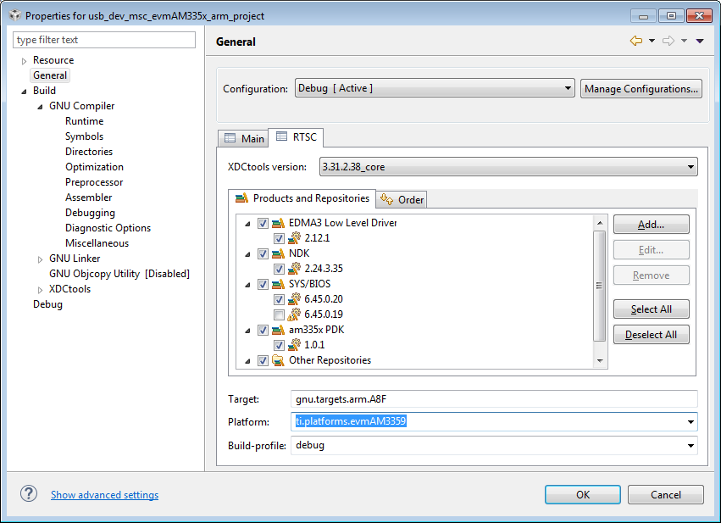Click the am335x PDK product icon

pyautogui.click(x=278, y=330)
